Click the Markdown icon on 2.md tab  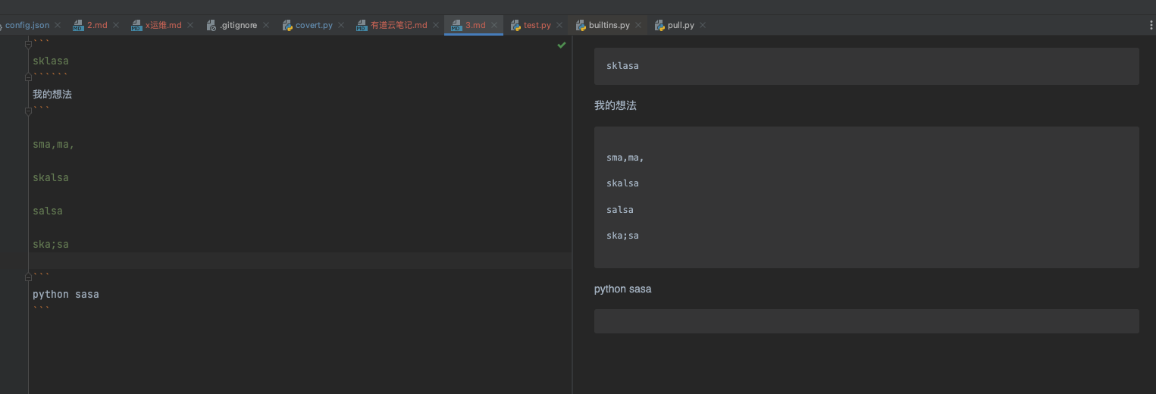78,26
